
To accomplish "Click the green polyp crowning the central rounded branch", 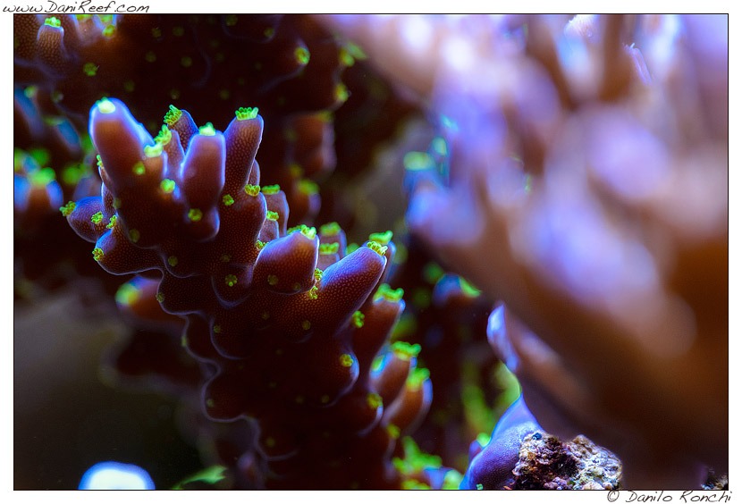I will click(x=302, y=231).
